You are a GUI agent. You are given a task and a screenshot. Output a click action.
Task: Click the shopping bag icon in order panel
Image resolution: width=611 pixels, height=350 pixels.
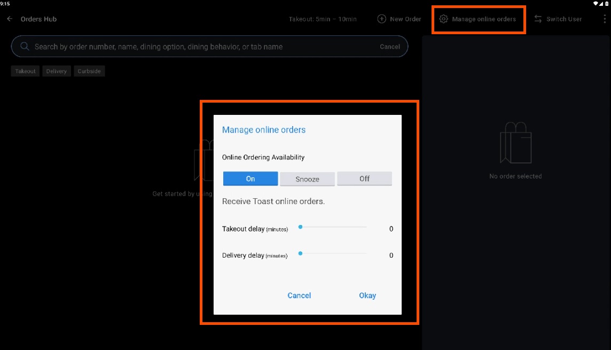tap(515, 143)
